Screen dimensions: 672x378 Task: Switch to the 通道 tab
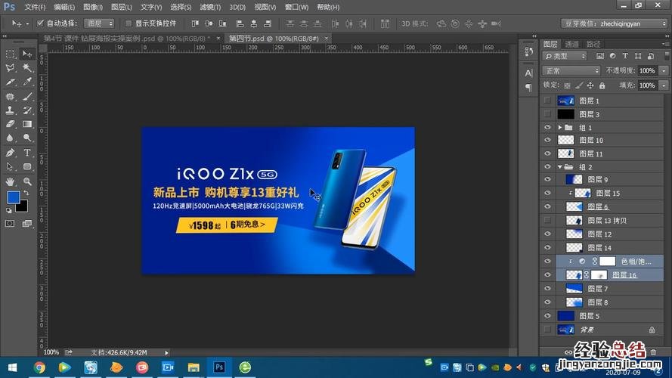pyautogui.click(x=571, y=44)
